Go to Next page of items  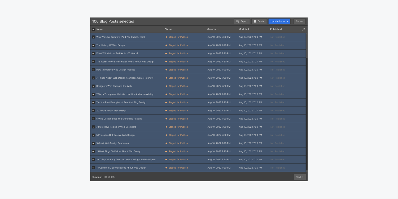tap(300, 177)
